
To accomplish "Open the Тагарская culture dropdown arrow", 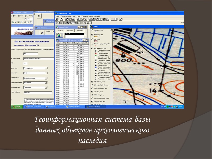I will pyautogui.click(x=46, y=87).
